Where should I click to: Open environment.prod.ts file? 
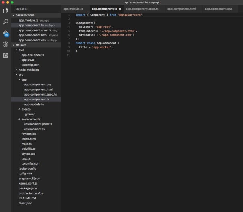pos(36,124)
